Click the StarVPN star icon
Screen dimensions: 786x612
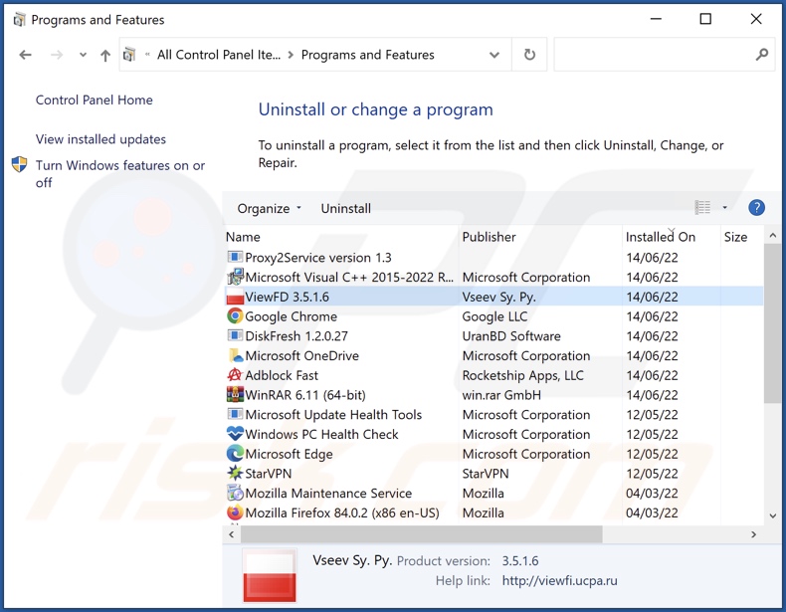coord(235,473)
